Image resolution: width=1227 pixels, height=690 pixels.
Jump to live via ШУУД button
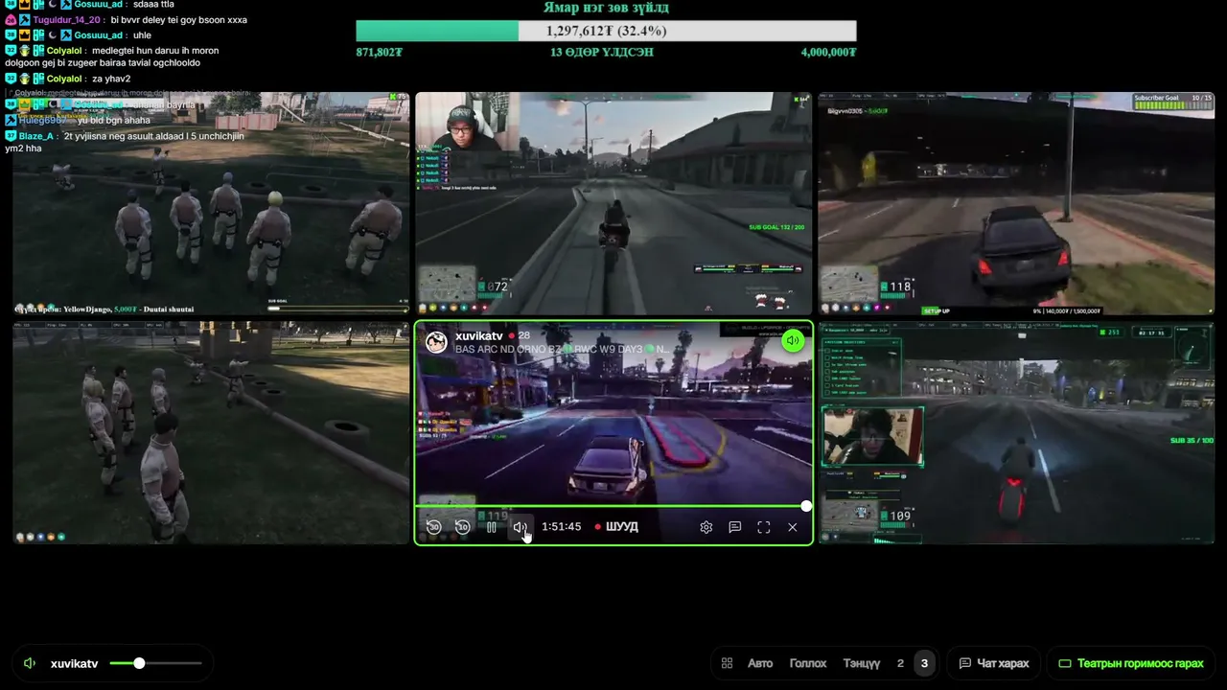tap(616, 527)
